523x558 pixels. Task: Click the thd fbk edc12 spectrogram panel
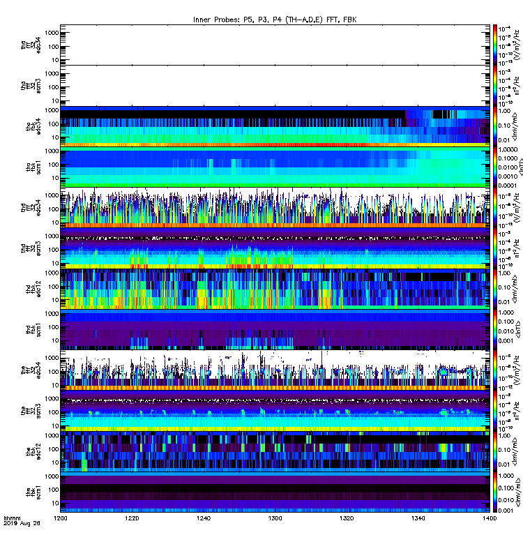tap(275, 289)
